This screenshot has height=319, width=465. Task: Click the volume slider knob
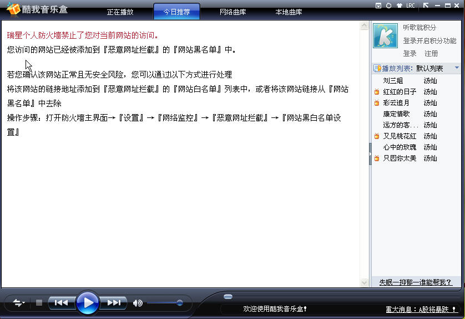[179, 303]
